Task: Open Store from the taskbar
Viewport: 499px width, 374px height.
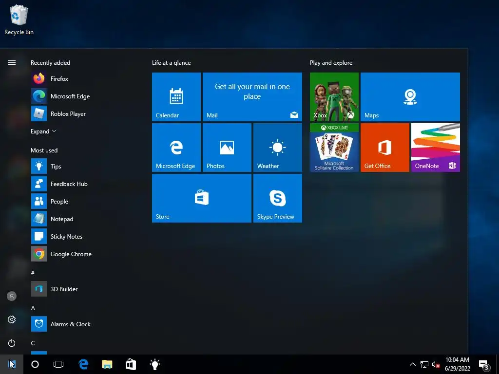Action: coord(131,364)
